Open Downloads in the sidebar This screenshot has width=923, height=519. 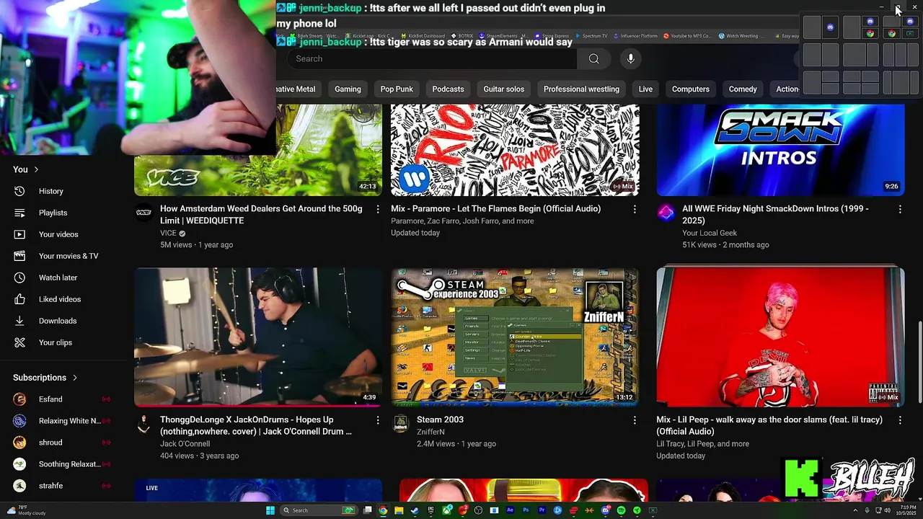tap(58, 321)
